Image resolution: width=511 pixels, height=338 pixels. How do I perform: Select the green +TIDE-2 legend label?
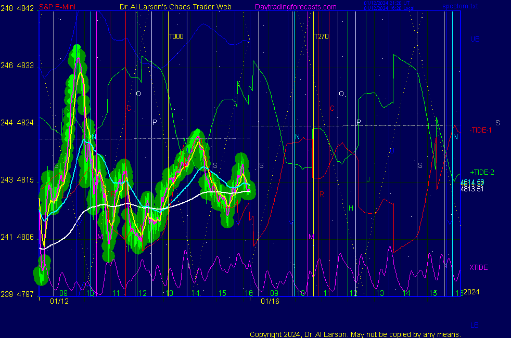coord(482,172)
